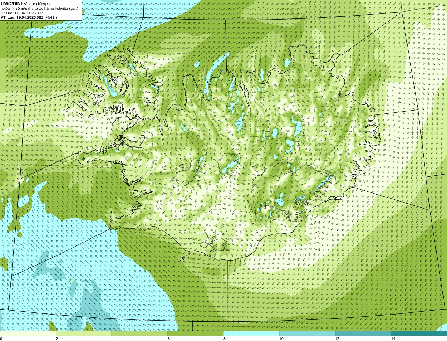The width and height of the screenshot is (447, 341).
Task: Click the VT: Lau. 19.04.2025 06Z line
Action: [x=29, y=17]
